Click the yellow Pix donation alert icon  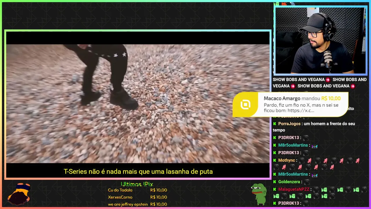245,105
